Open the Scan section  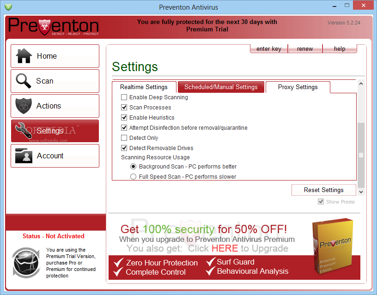tap(55, 81)
